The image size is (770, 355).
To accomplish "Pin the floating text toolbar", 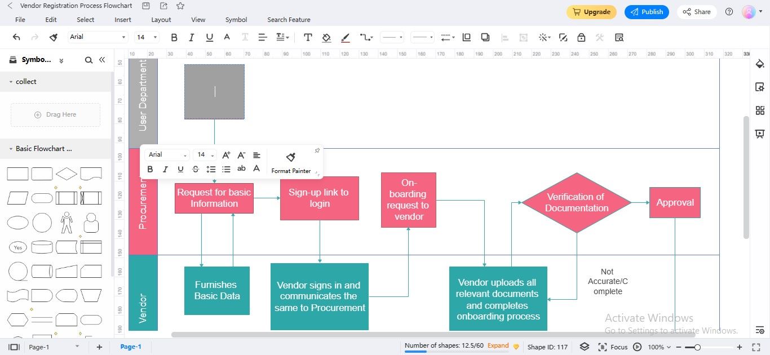I will (317, 150).
